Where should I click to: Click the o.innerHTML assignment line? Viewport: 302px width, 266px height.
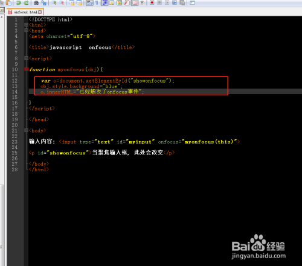92,92
